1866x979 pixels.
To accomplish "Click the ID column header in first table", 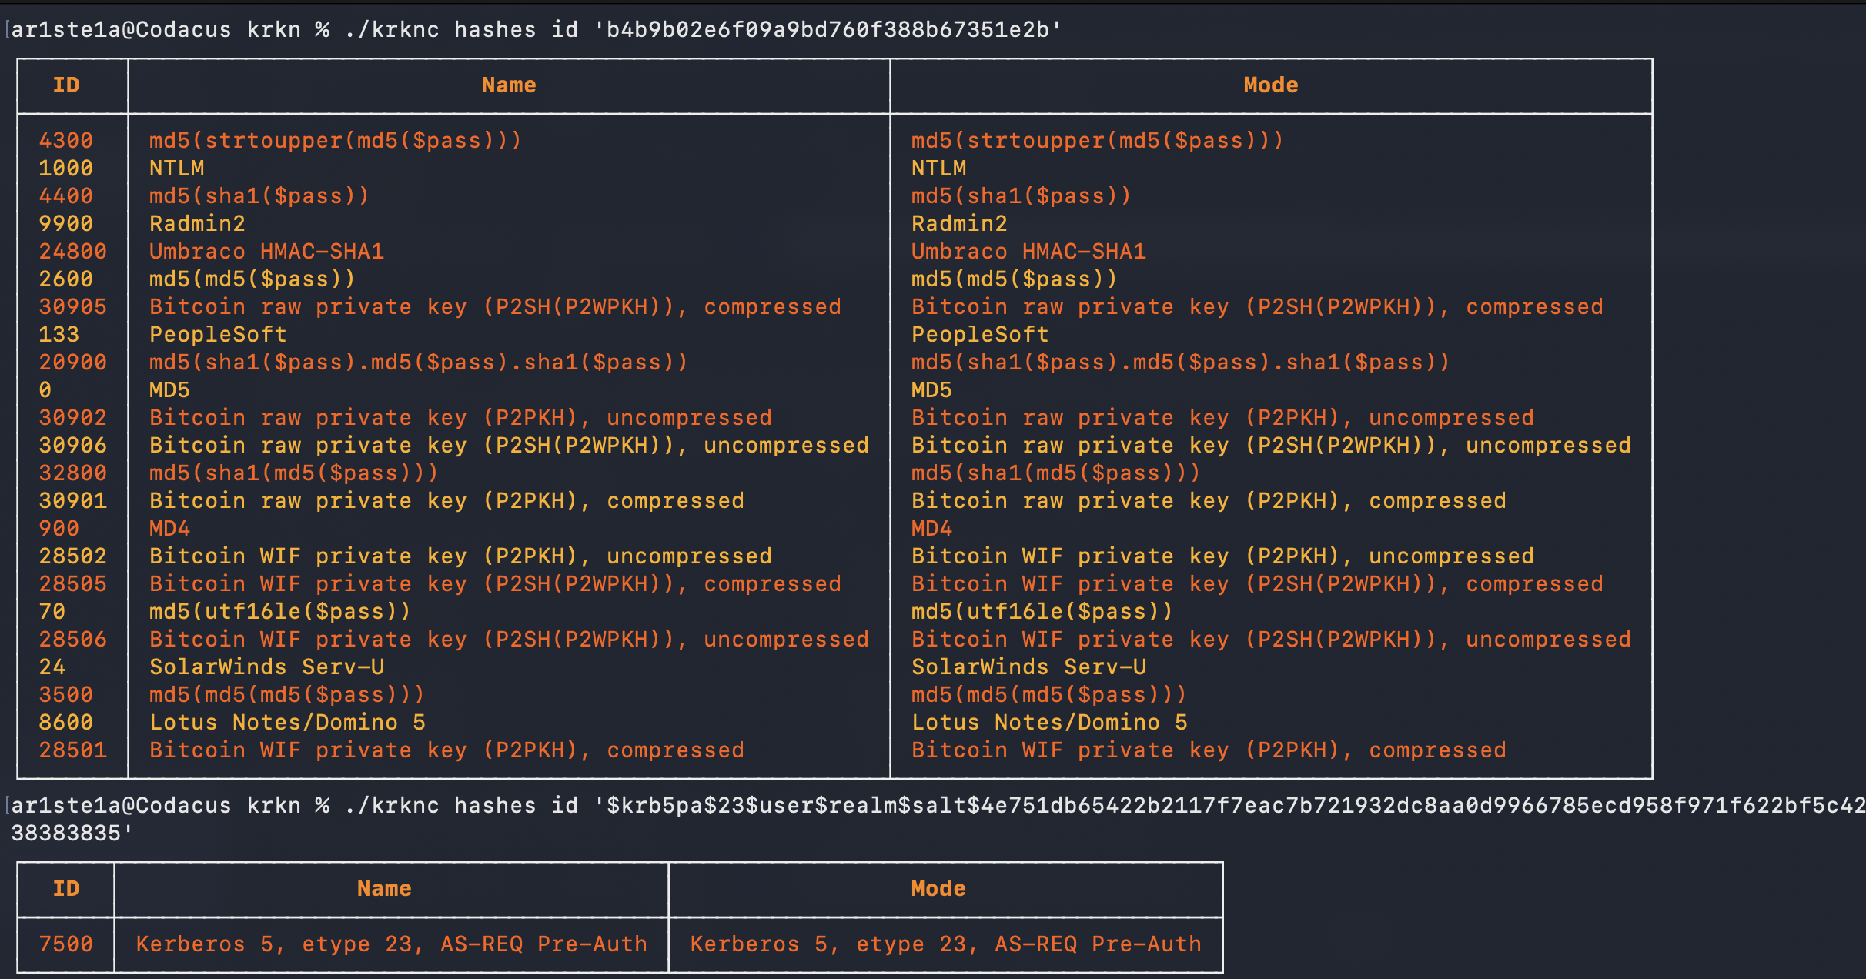I will point(66,85).
